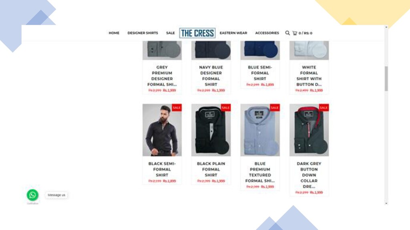Open Eastern Wear menu
This screenshot has width=410, height=230.
[233, 33]
